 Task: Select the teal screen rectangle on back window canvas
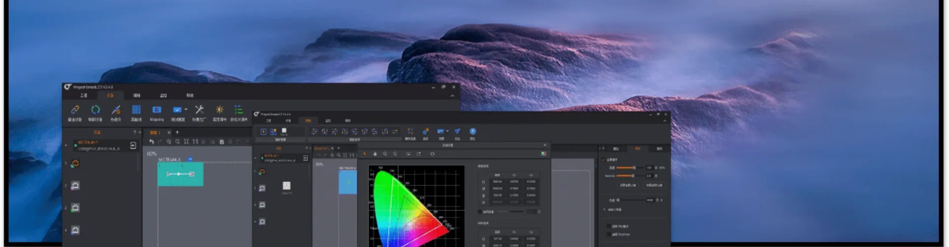tap(180, 174)
